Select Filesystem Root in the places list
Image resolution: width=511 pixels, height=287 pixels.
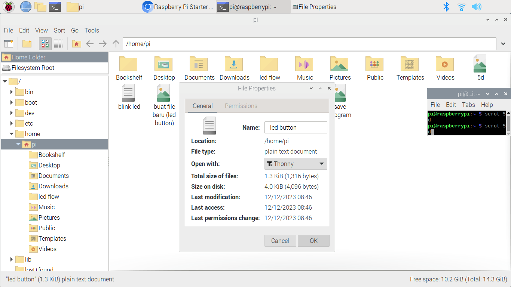click(x=55, y=68)
